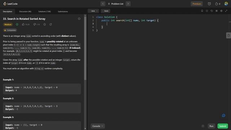Click the Example 2 input code block
This screenshot has height=130, width=231.
tap(42, 108)
